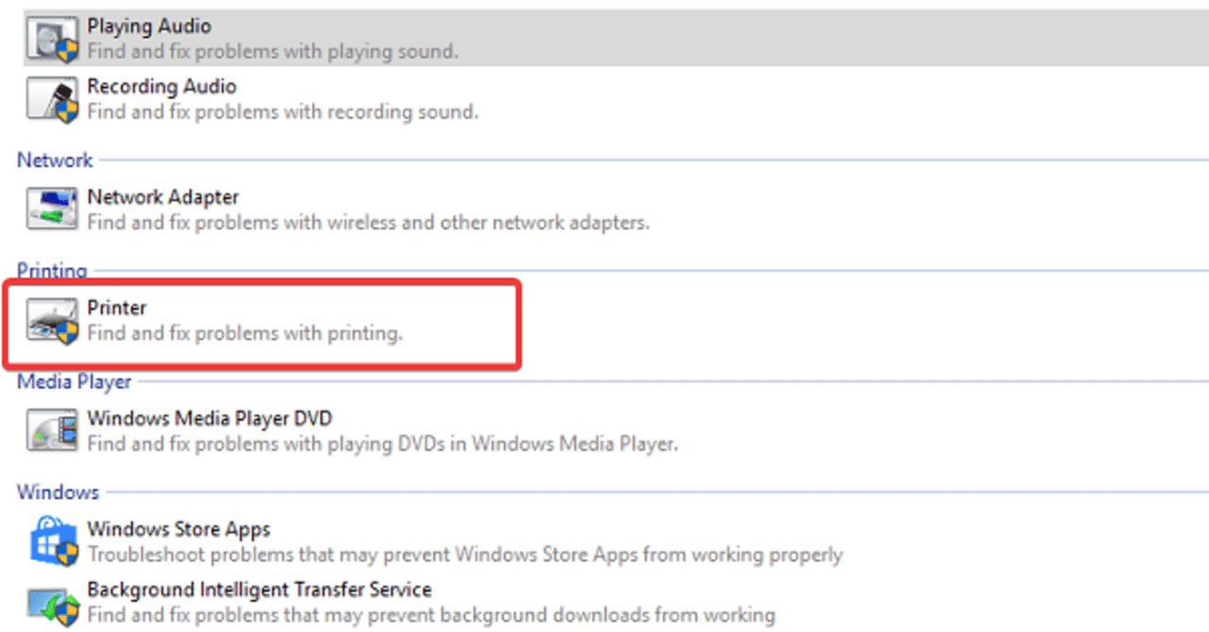Run the Printer troubleshooter
The width and height of the screenshot is (1209, 632).
click(x=117, y=308)
